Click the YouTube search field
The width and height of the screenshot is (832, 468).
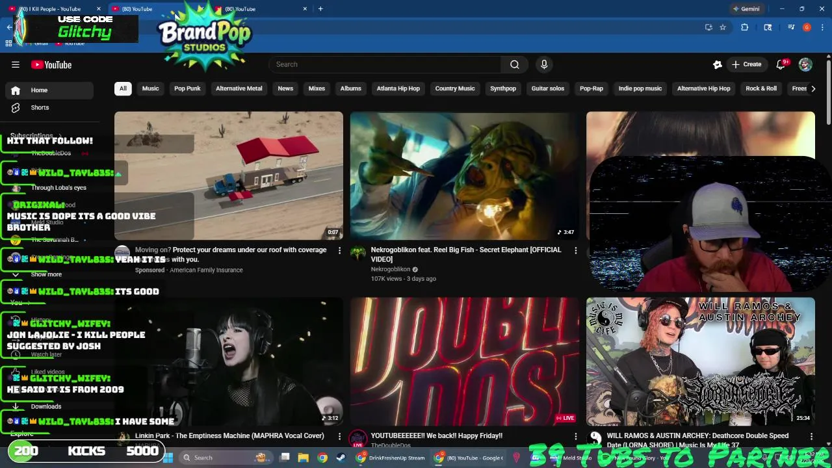385,64
